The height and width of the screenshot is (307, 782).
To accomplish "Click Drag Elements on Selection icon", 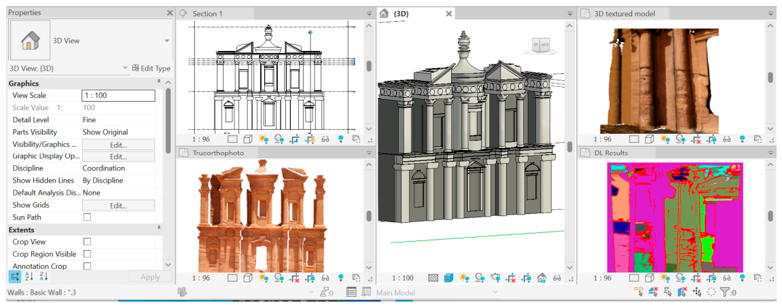I will [x=696, y=293].
